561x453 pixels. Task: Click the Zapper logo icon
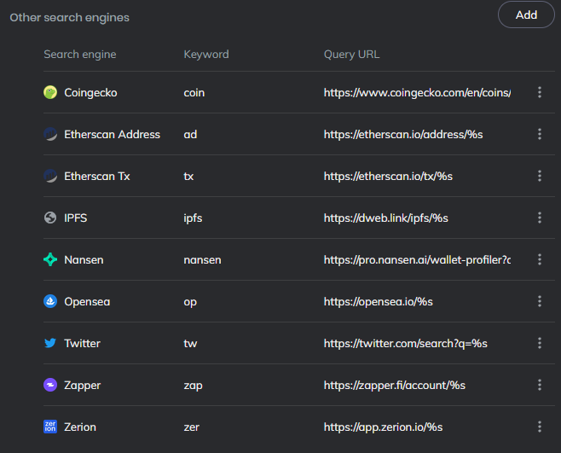[50, 385]
